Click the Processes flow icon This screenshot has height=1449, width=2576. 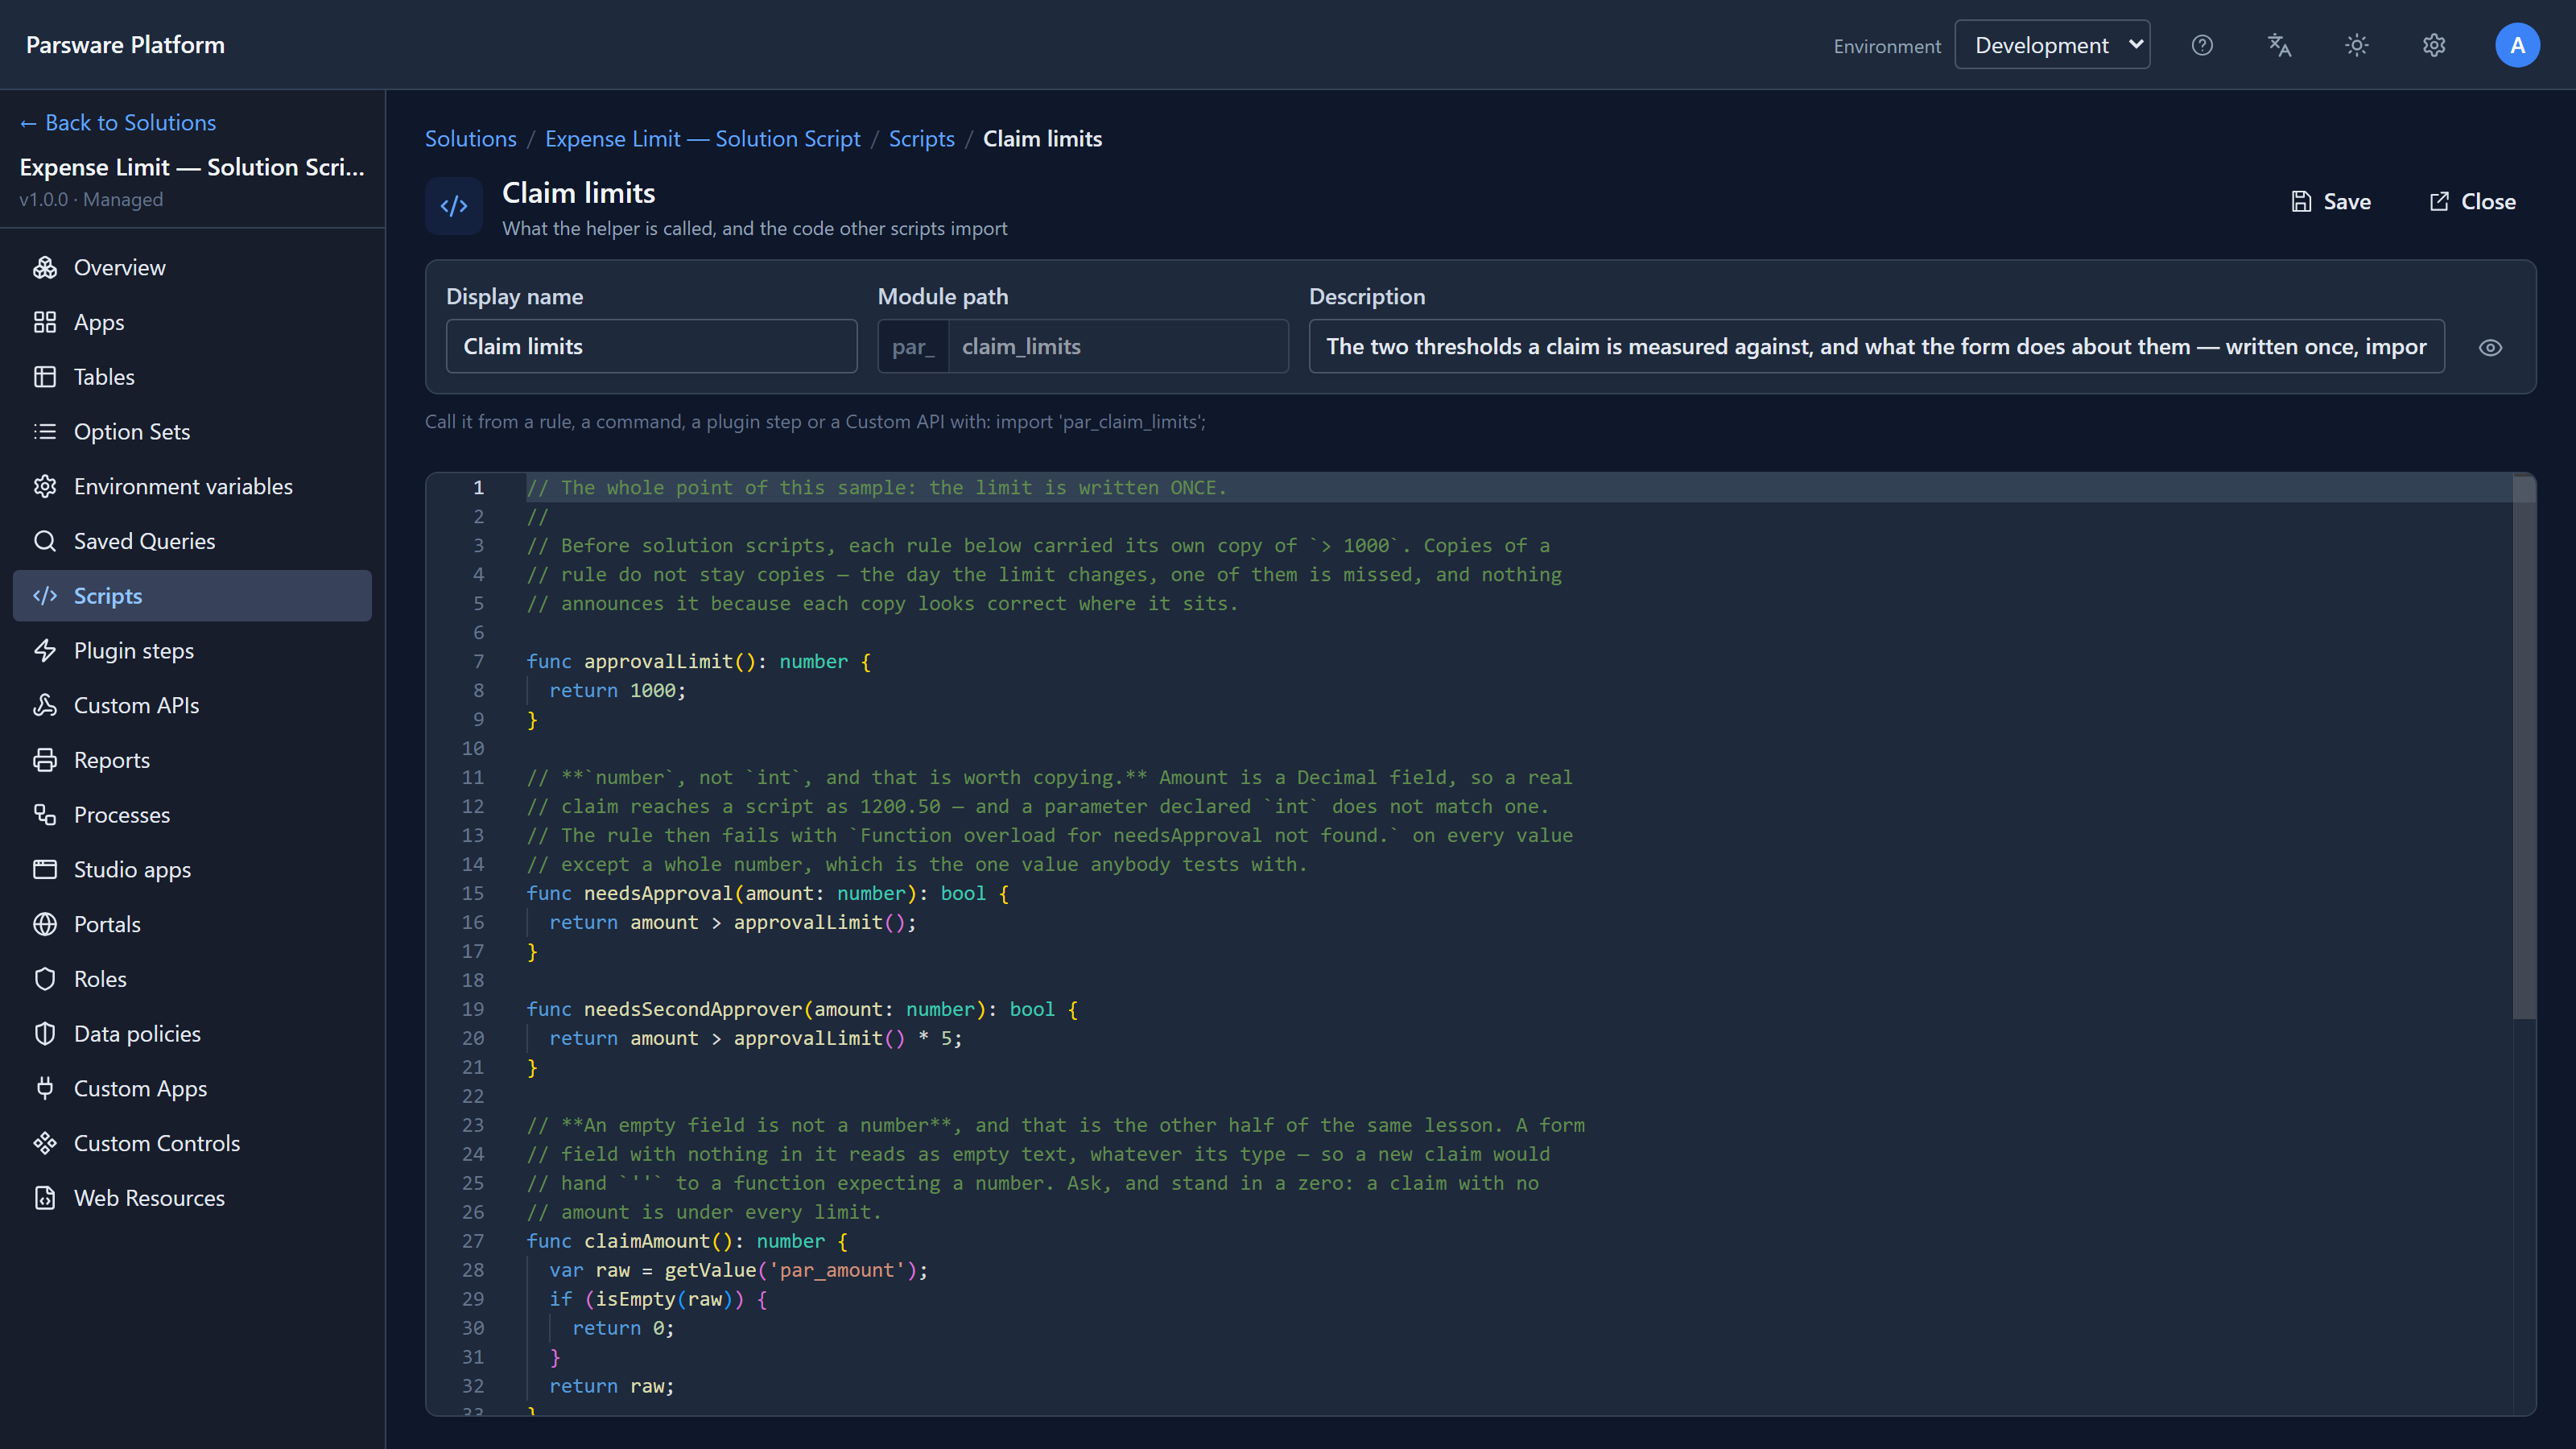(x=45, y=815)
